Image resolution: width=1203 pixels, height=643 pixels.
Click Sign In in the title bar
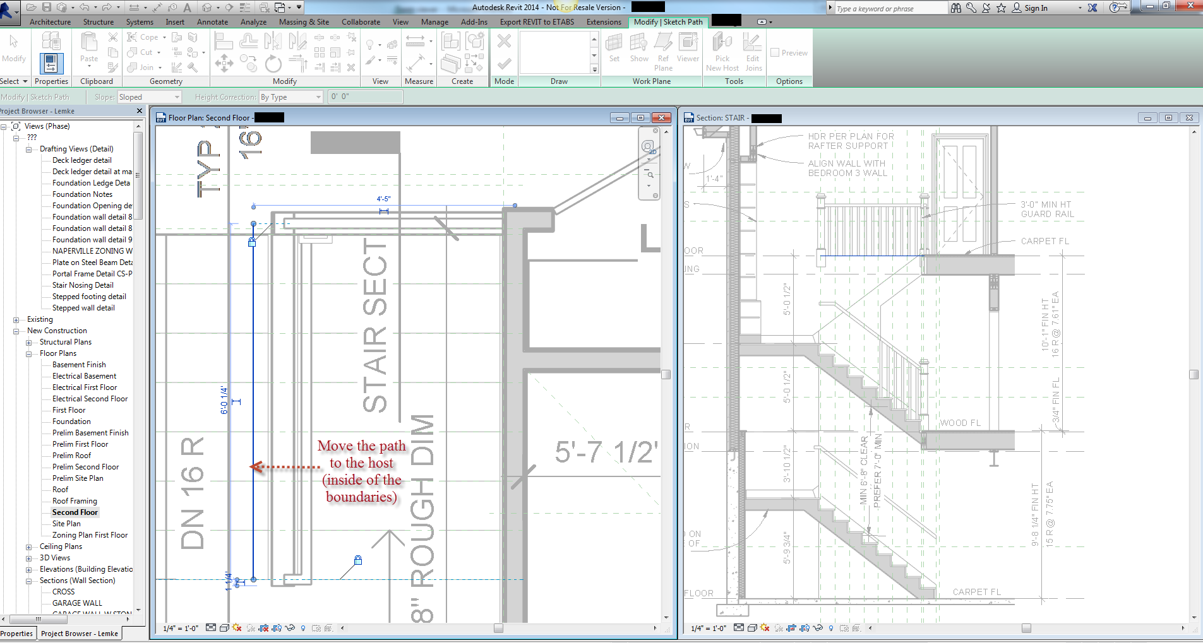(x=1036, y=8)
